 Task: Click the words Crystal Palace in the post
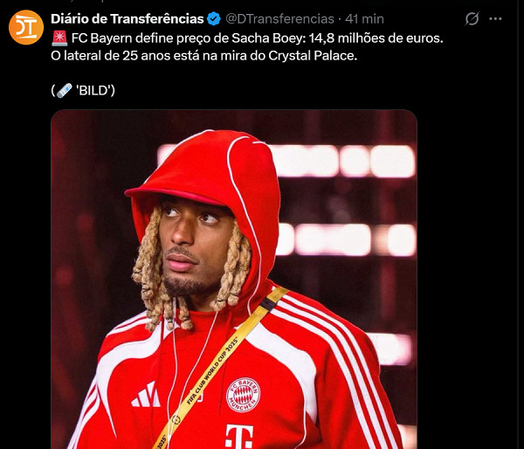tap(313, 56)
